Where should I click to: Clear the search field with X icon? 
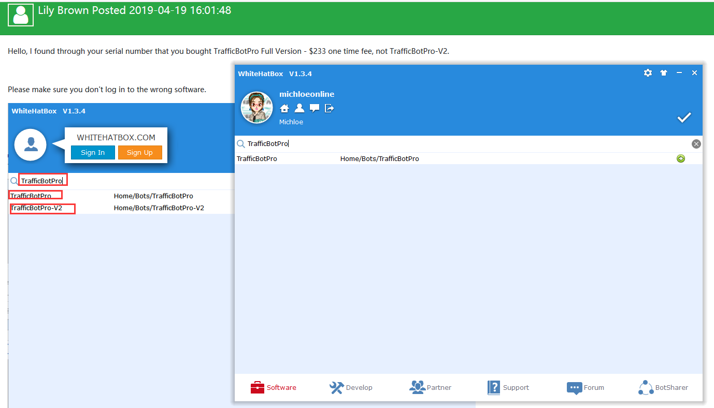click(696, 144)
